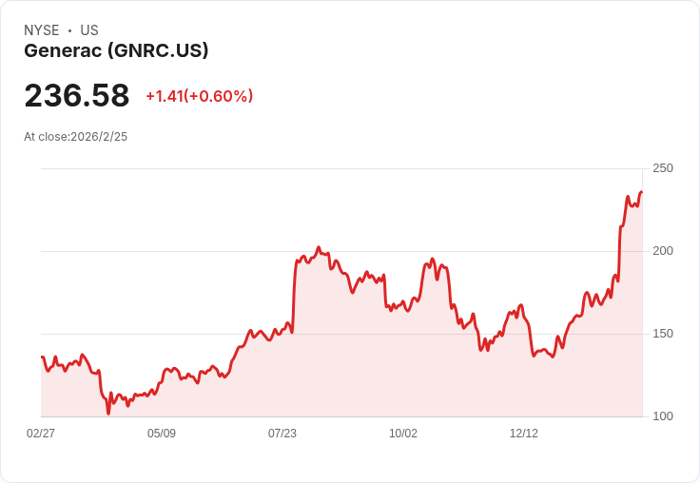Click the 02/27 date axis label
This screenshot has height=483, width=700.
(41, 433)
